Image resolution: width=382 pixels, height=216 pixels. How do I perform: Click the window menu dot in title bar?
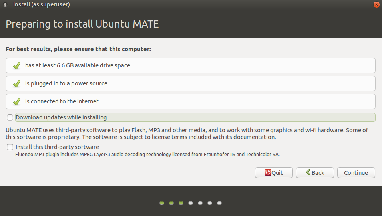tap(5, 4)
